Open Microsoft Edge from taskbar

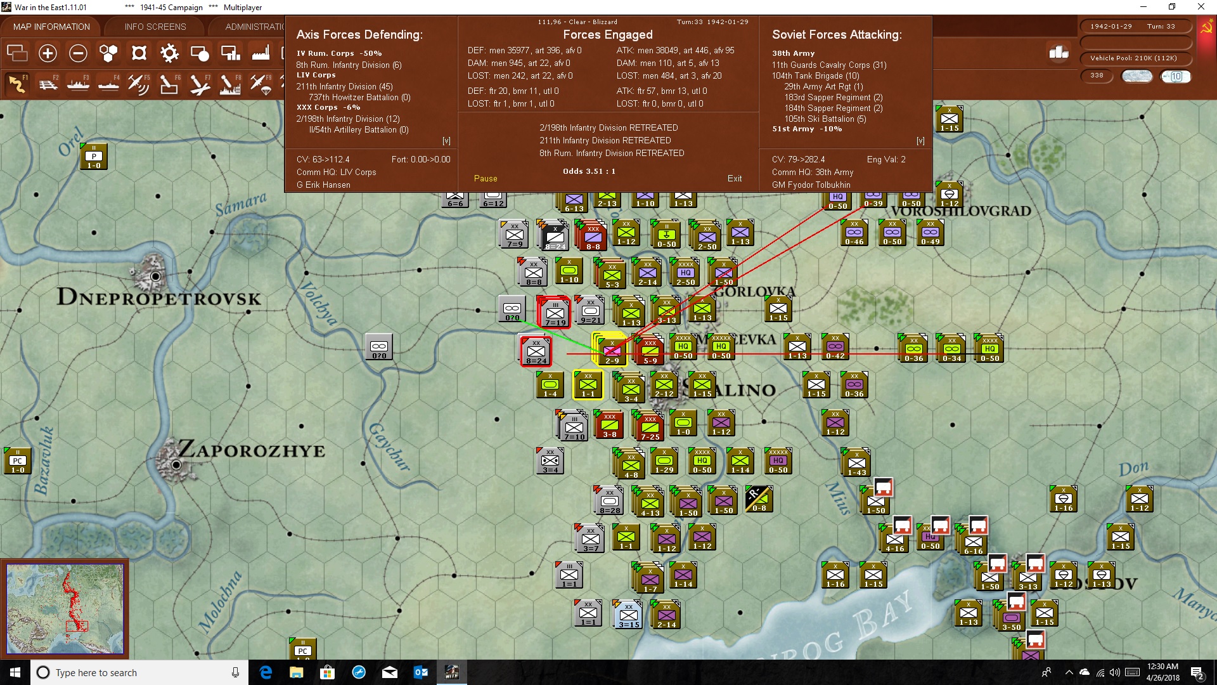266,672
